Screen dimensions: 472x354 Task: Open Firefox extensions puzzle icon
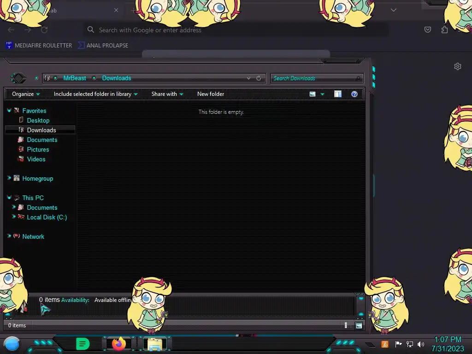pos(444,29)
